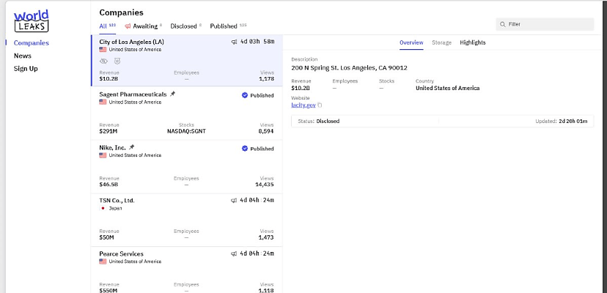Open City of Los Angeles (LA) entry
This screenshot has width=607, height=293.
(187, 60)
